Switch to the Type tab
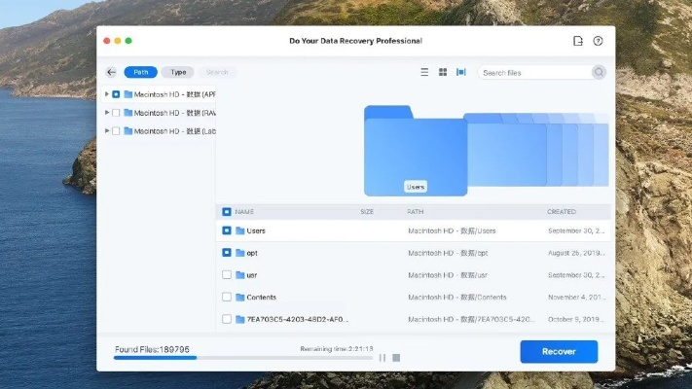692x389 pixels. [x=178, y=72]
